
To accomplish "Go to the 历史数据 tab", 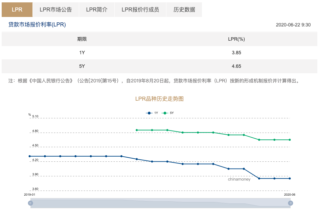I will pos(184,9).
